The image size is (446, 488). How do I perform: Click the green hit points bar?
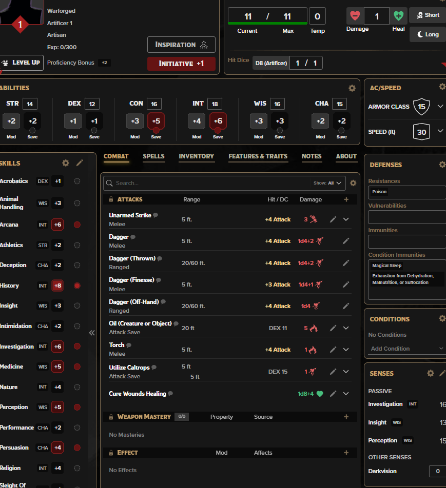(x=267, y=23)
